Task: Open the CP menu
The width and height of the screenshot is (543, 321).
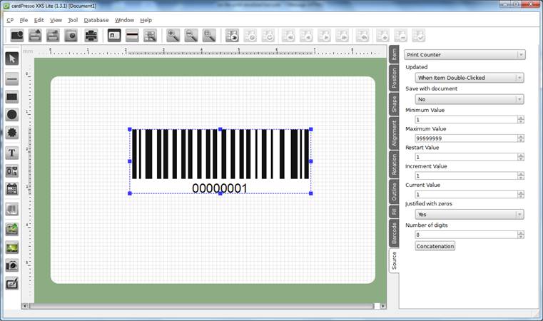Action: (x=10, y=20)
